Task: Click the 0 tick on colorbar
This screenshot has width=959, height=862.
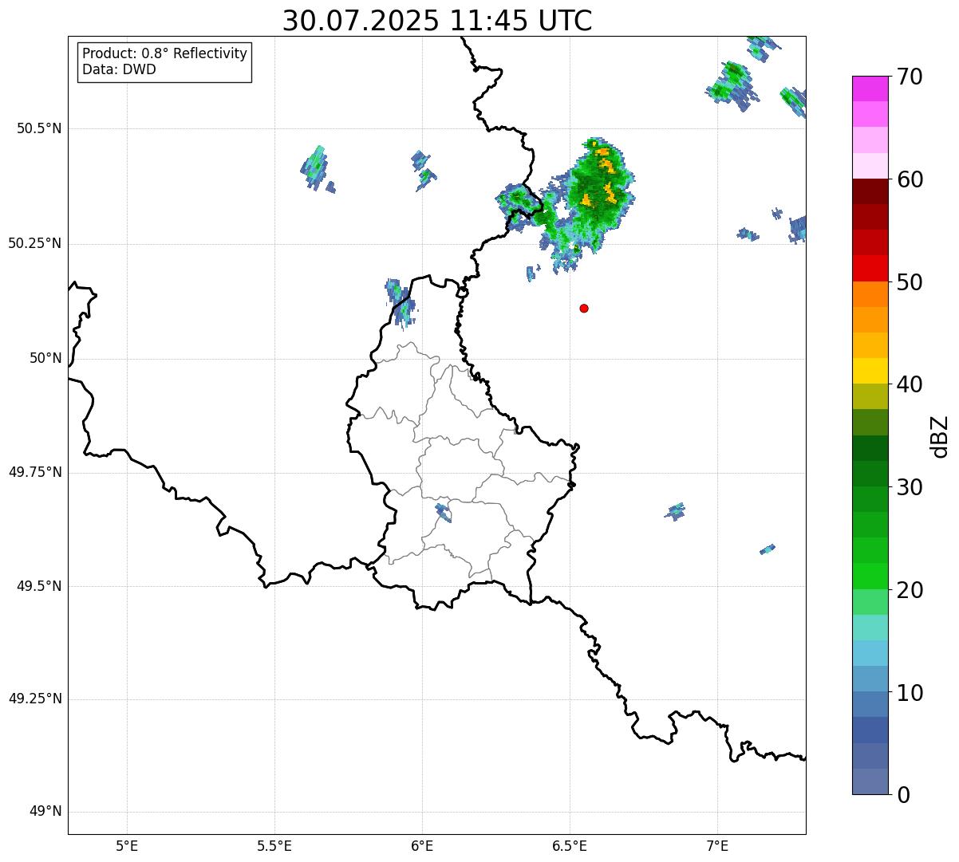Action: pyautogui.click(x=903, y=795)
